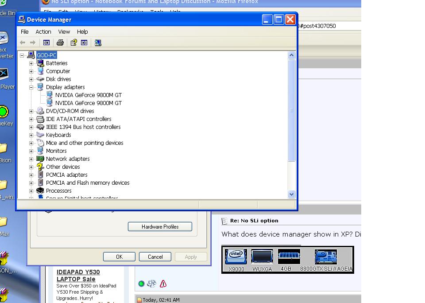Select the PCMCIA adapters category icon

[x=40, y=175]
